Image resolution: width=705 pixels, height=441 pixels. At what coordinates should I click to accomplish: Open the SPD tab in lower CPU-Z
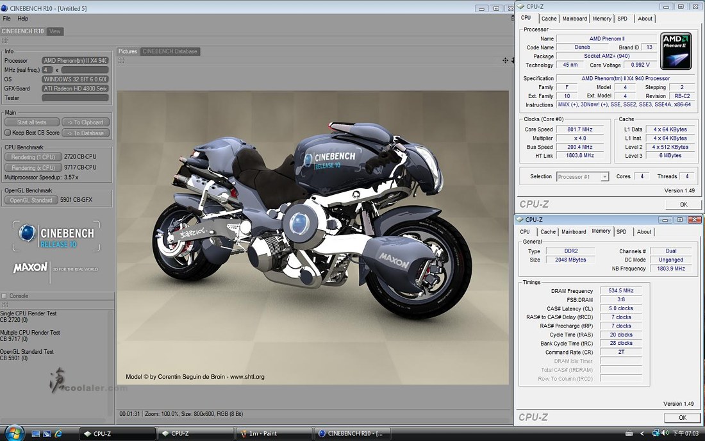tap(622, 231)
